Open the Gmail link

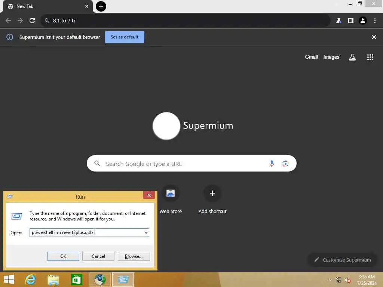pyautogui.click(x=312, y=57)
